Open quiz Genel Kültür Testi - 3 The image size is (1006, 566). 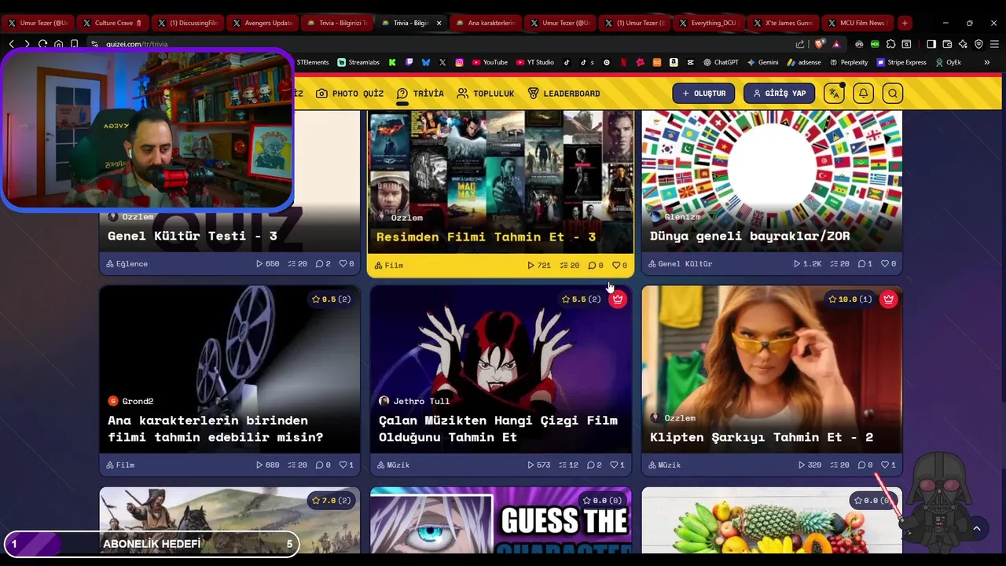[x=193, y=236]
